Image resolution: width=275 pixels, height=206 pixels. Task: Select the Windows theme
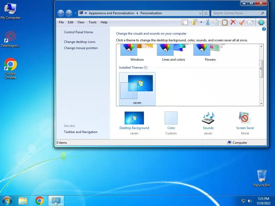click(x=137, y=53)
